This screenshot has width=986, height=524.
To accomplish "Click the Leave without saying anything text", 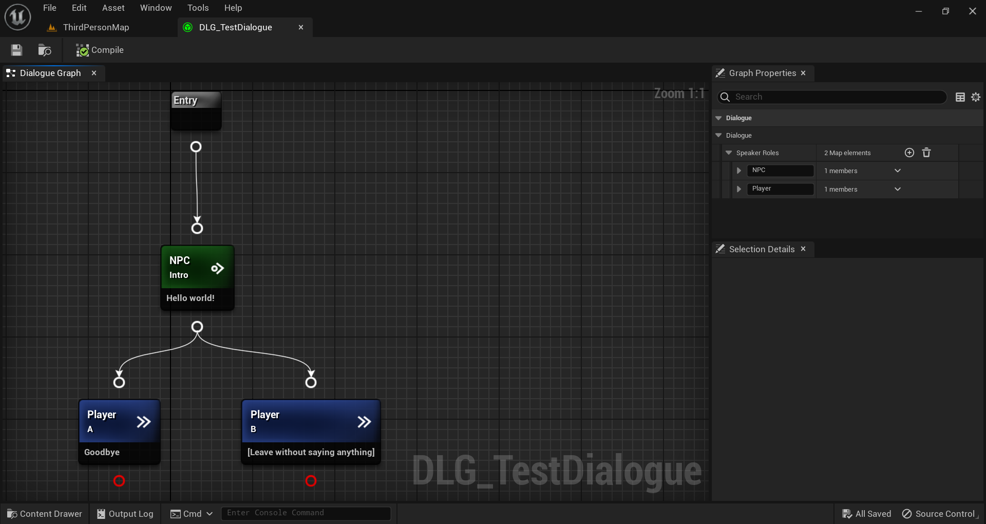I will pos(311,452).
